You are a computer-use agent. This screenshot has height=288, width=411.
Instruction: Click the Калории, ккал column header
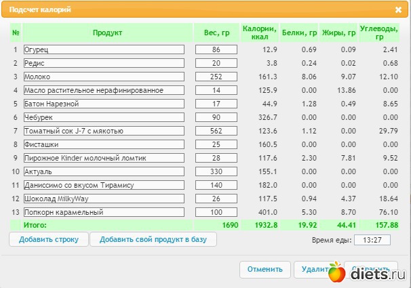(x=260, y=33)
